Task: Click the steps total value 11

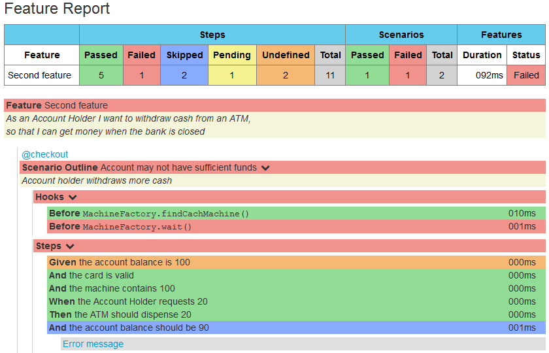Action: [330, 75]
